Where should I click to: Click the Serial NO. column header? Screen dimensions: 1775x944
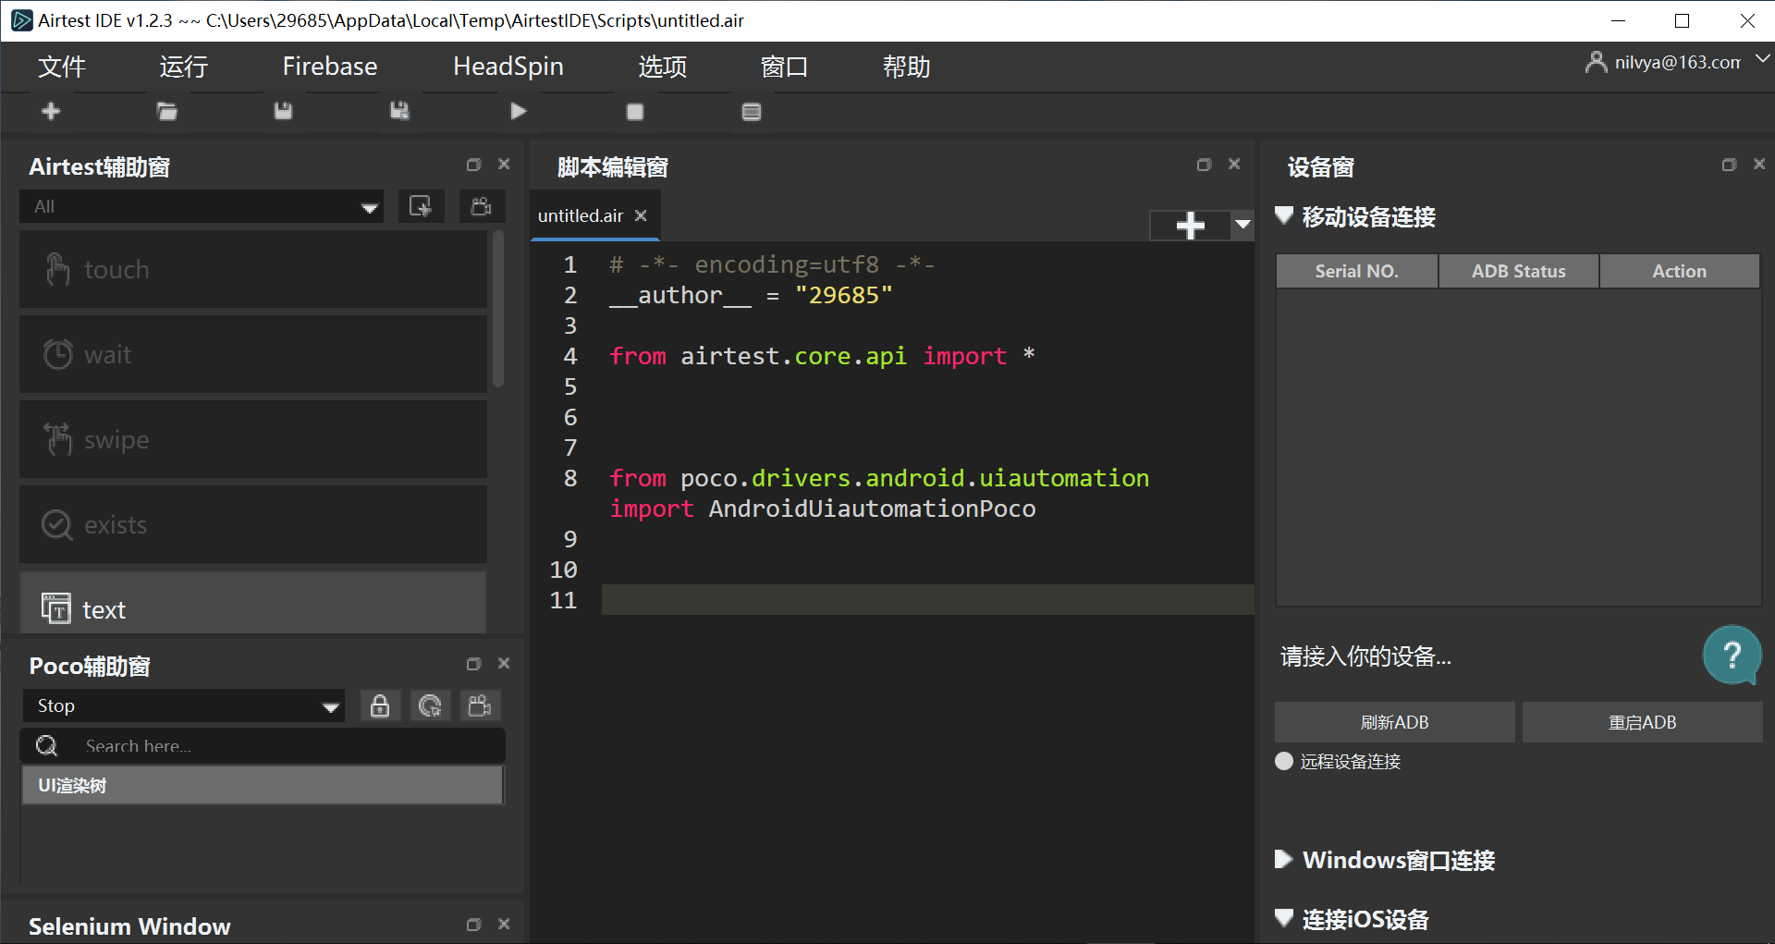(x=1356, y=271)
